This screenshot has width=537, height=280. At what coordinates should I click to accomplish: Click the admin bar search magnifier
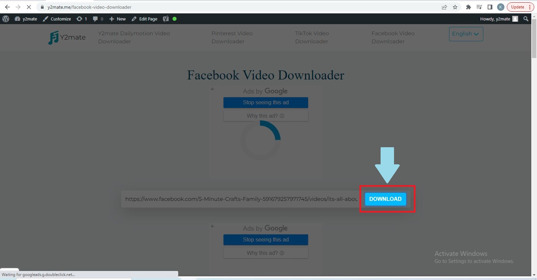(526, 19)
